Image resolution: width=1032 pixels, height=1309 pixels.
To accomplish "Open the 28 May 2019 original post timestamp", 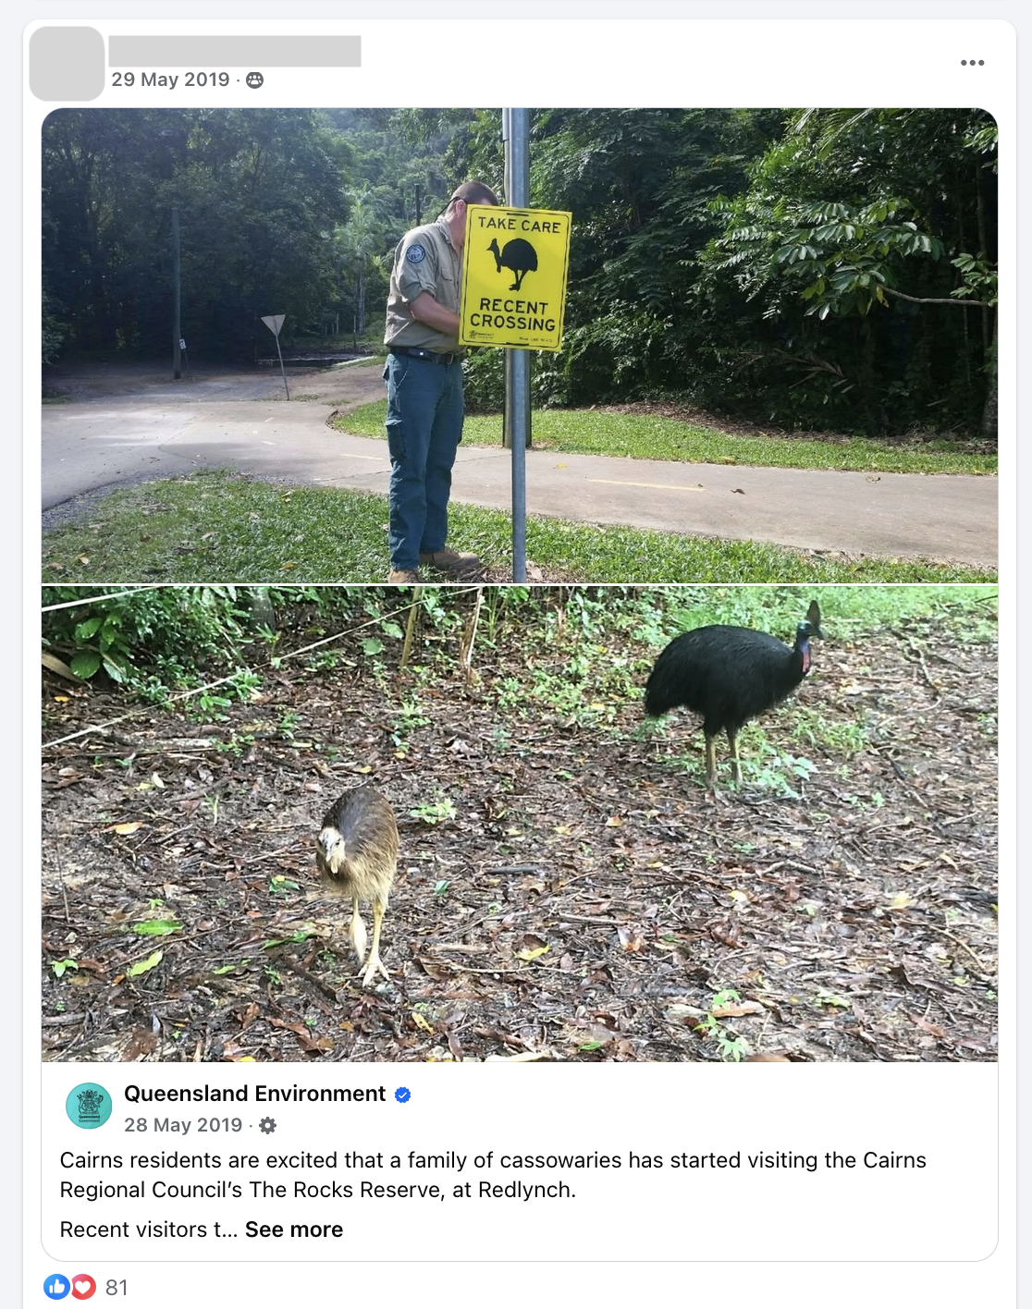I will click(183, 1125).
